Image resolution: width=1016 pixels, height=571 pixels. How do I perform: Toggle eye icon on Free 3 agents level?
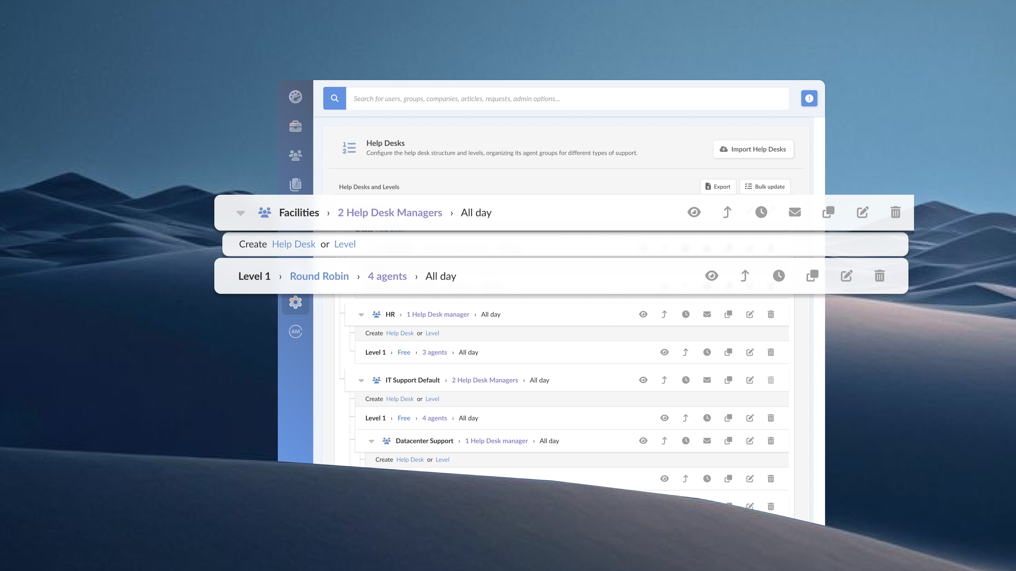click(664, 352)
